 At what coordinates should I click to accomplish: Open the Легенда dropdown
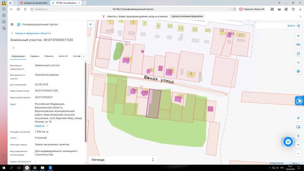click(x=122, y=160)
